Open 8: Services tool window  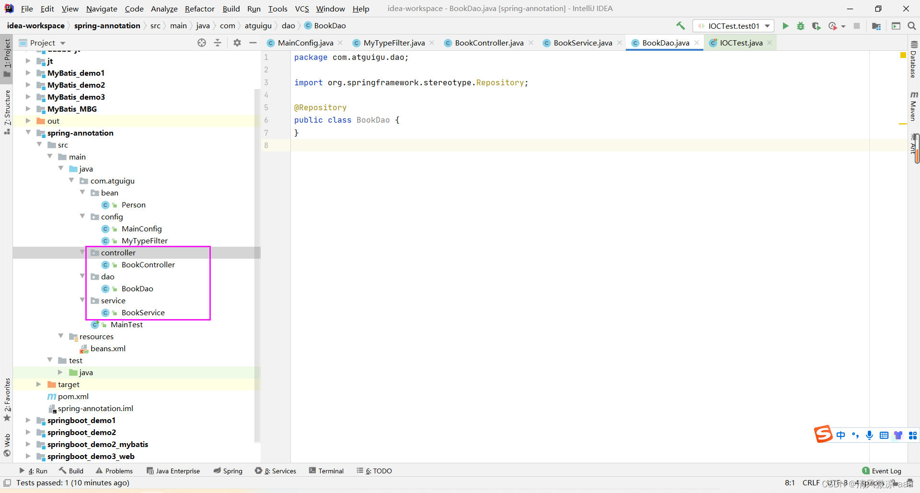click(x=276, y=471)
